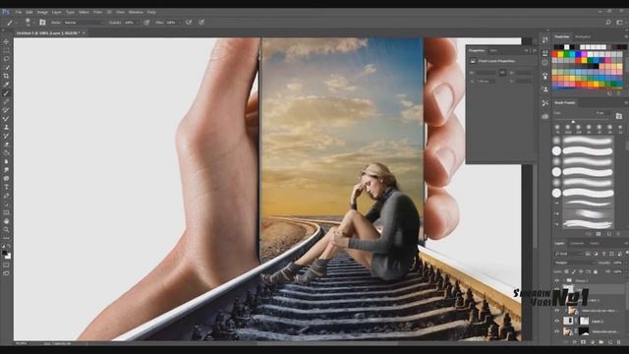Click the search icon in options bar

coord(608,23)
